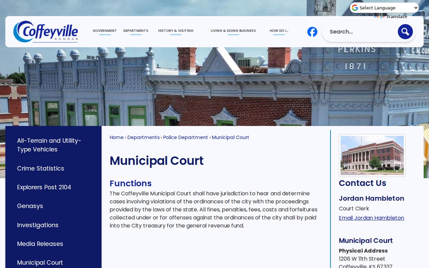Follow the Municipal Court breadcrumb link
Image resolution: width=429 pixels, height=268 pixels.
(x=231, y=137)
